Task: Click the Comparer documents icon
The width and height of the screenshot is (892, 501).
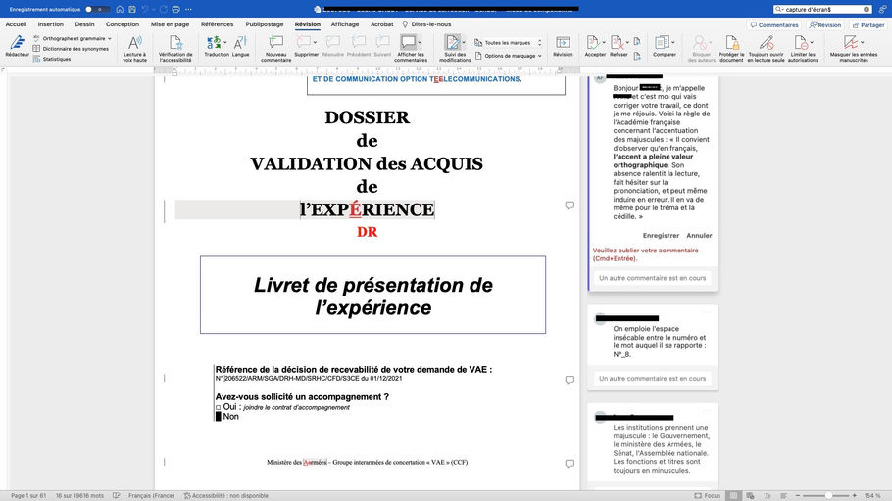Action: tap(661, 43)
